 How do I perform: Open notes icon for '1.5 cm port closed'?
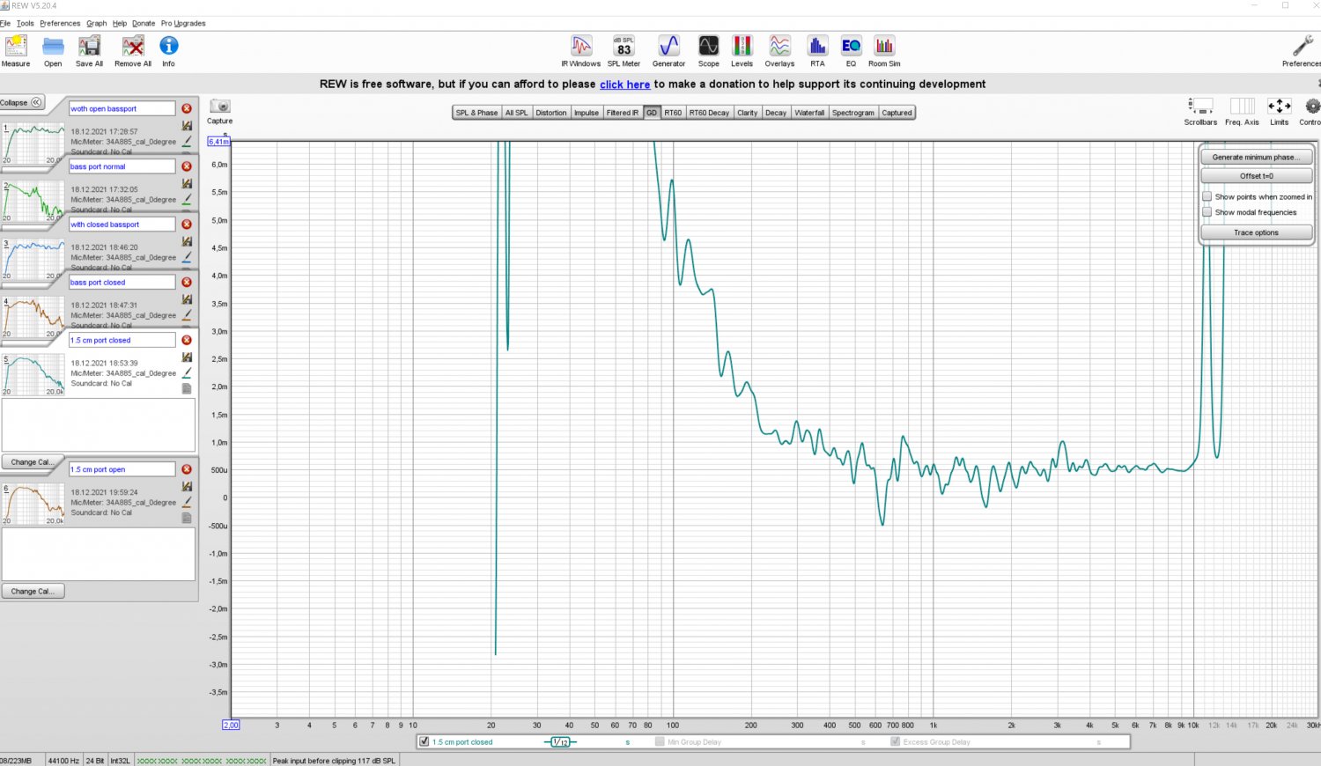click(187, 388)
